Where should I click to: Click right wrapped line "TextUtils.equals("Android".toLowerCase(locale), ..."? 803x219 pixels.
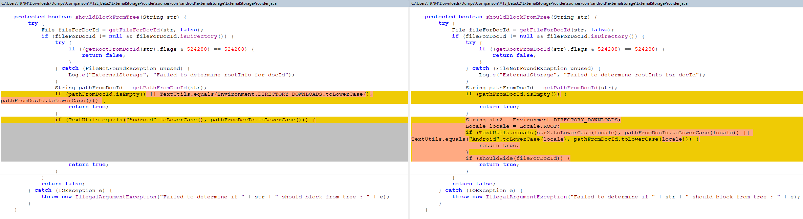[x=555, y=139]
